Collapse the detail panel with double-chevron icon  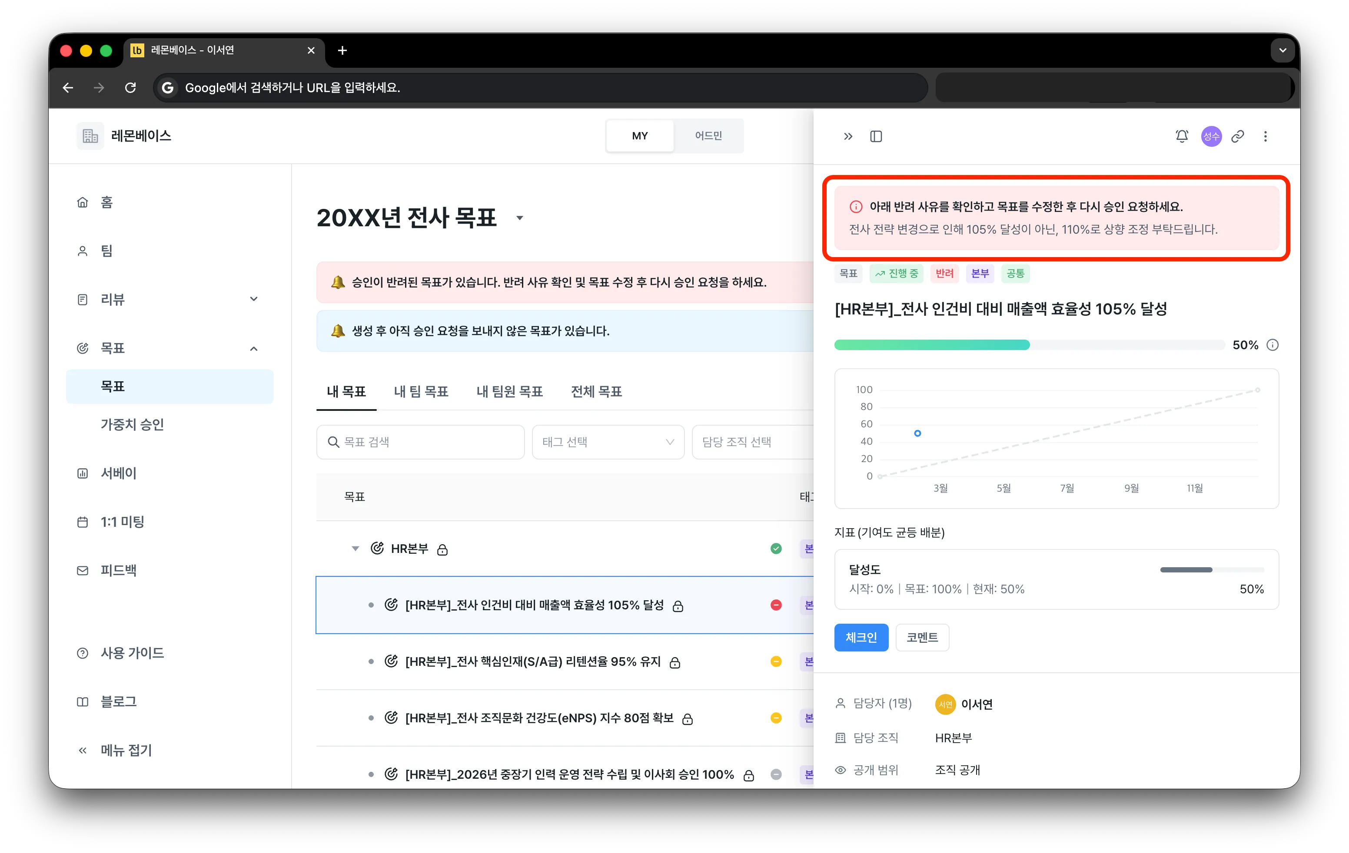(x=847, y=136)
